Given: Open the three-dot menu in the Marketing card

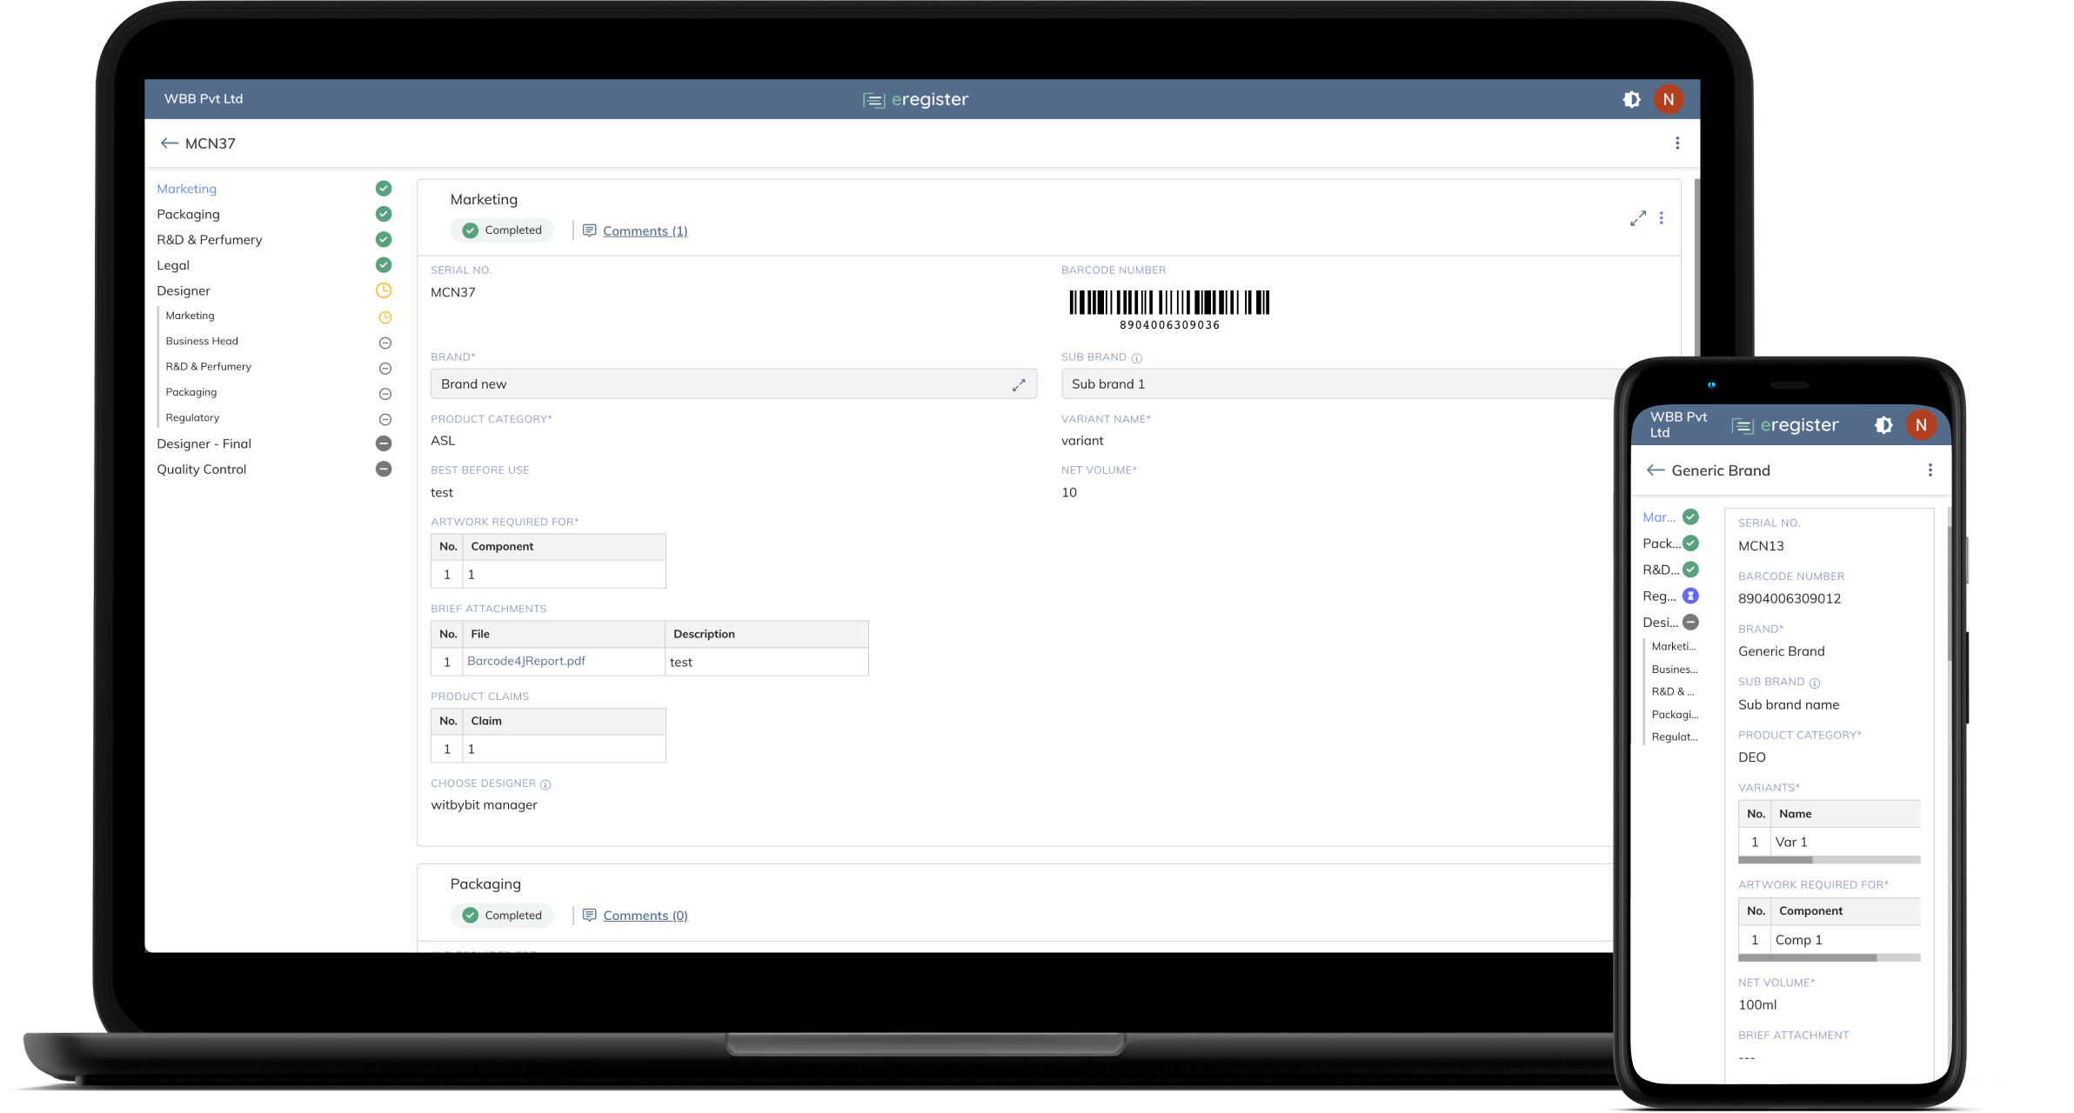Looking at the screenshot, I should pos(1663,218).
